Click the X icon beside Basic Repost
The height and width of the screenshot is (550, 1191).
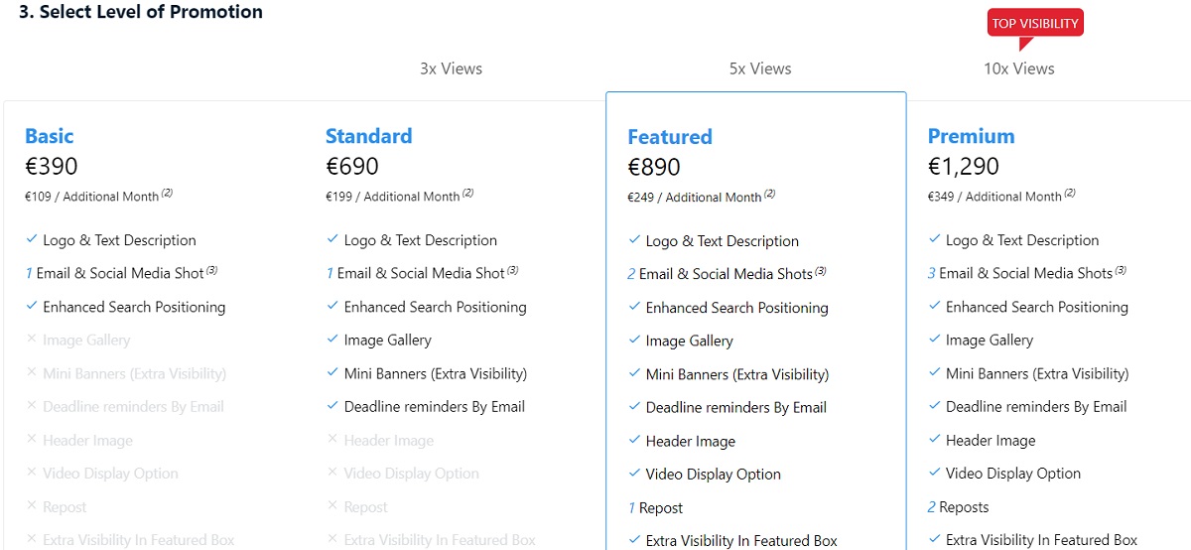[x=31, y=506]
